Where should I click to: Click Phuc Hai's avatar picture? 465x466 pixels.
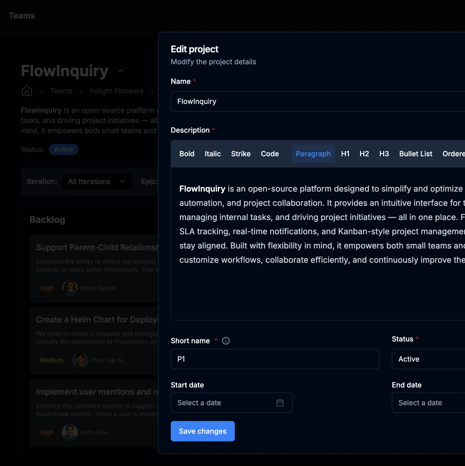coord(80,360)
